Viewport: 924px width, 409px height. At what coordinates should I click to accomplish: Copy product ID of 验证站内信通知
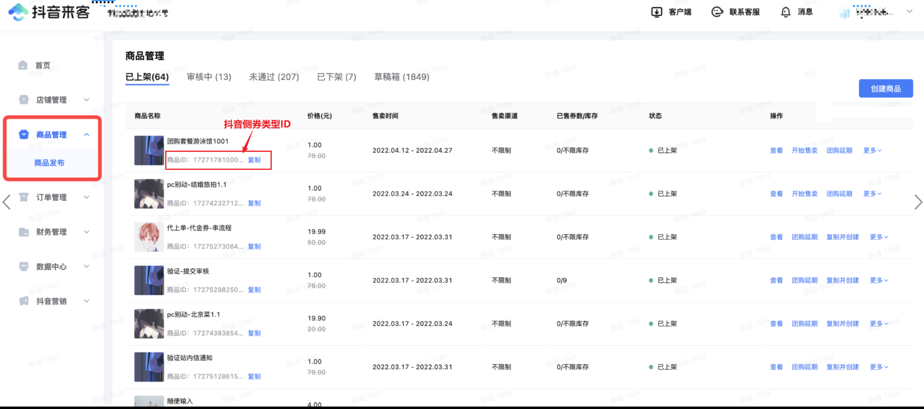254,377
